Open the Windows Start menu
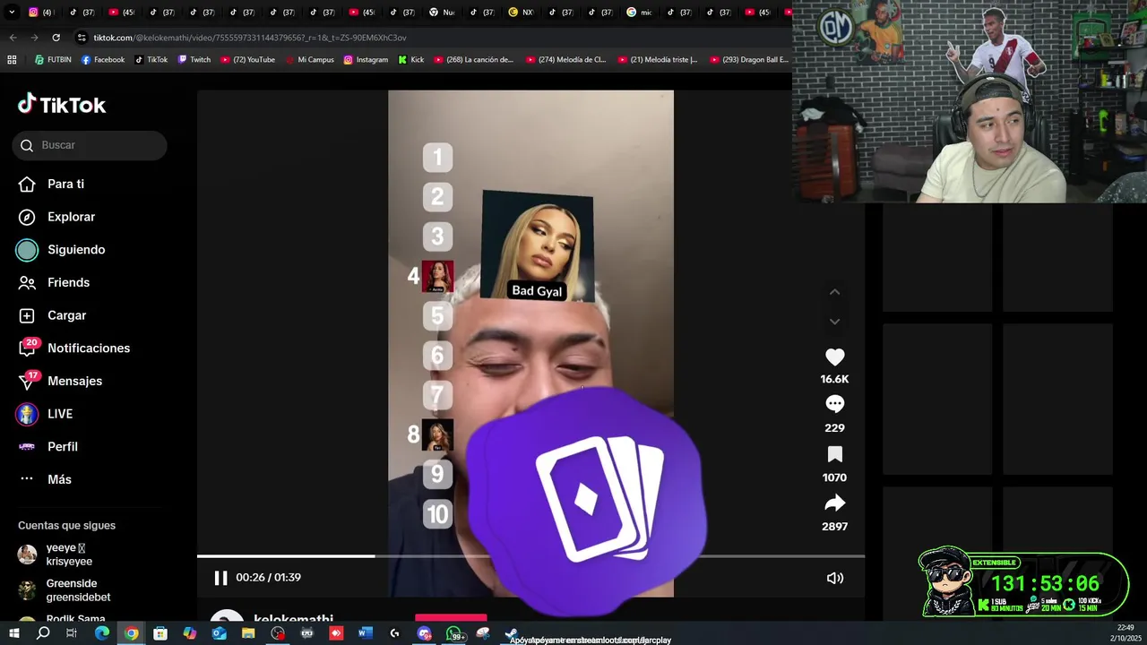 click(x=14, y=633)
